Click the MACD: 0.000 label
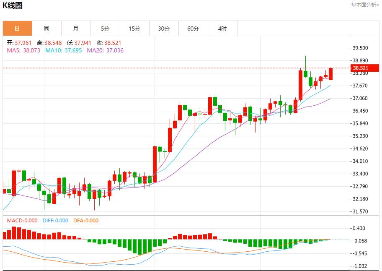This screenshot has height=271, width=382. [22, 221]
